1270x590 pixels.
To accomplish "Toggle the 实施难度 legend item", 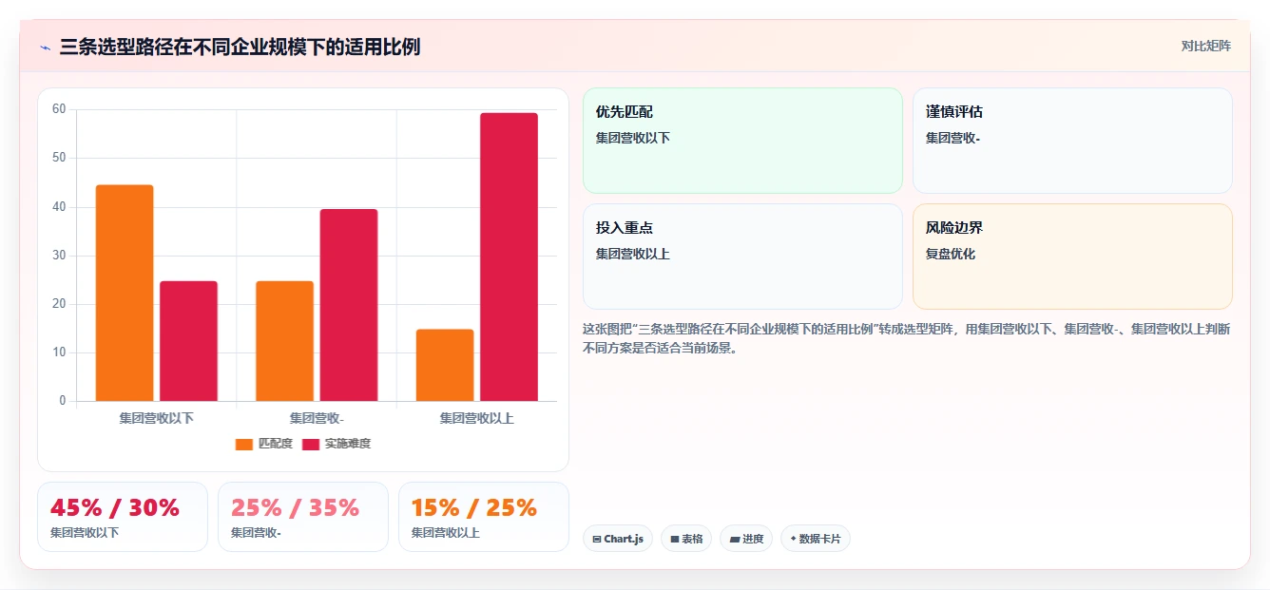I will click(x=337, y=444).
